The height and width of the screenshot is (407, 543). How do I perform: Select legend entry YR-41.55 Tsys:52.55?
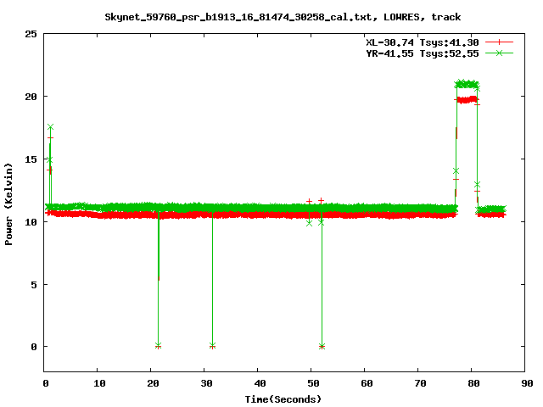pos(423,53)
